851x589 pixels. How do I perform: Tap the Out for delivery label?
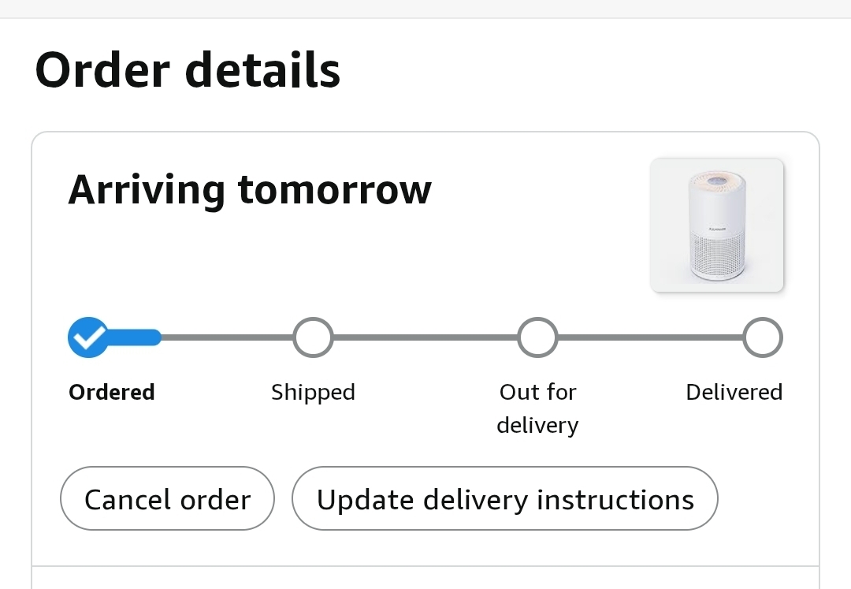tap(537, 408)
